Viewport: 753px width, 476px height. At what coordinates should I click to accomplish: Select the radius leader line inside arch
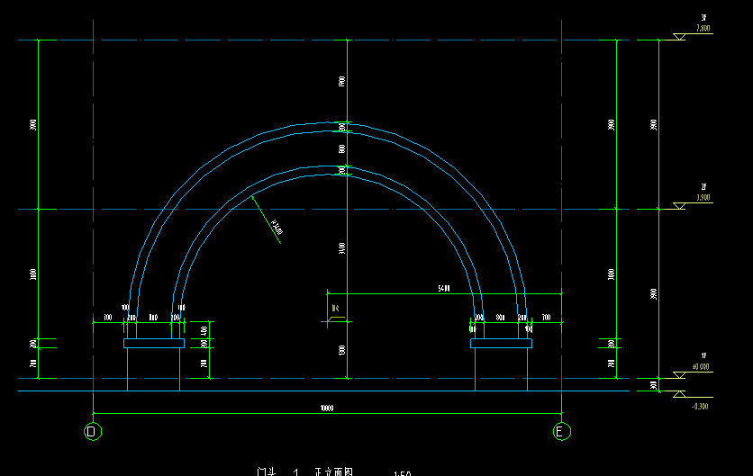[267, 220]
